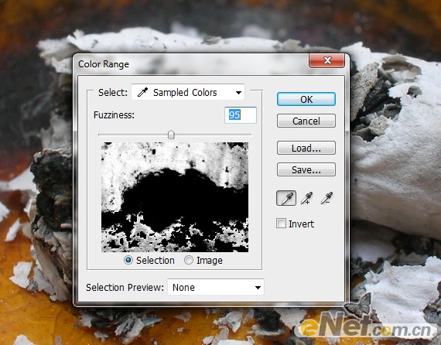Click the black-and-white selection preview thumbnail
The width and height of the screenshot is (441, 345).
[x=175, y=197]
